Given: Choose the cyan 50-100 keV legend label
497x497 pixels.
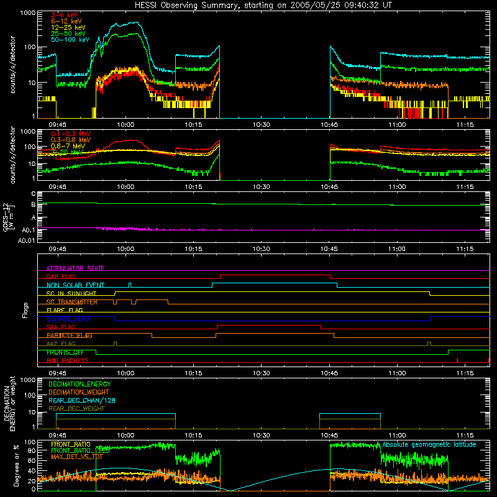Looking at the screenshot, I should coord(70,40).
